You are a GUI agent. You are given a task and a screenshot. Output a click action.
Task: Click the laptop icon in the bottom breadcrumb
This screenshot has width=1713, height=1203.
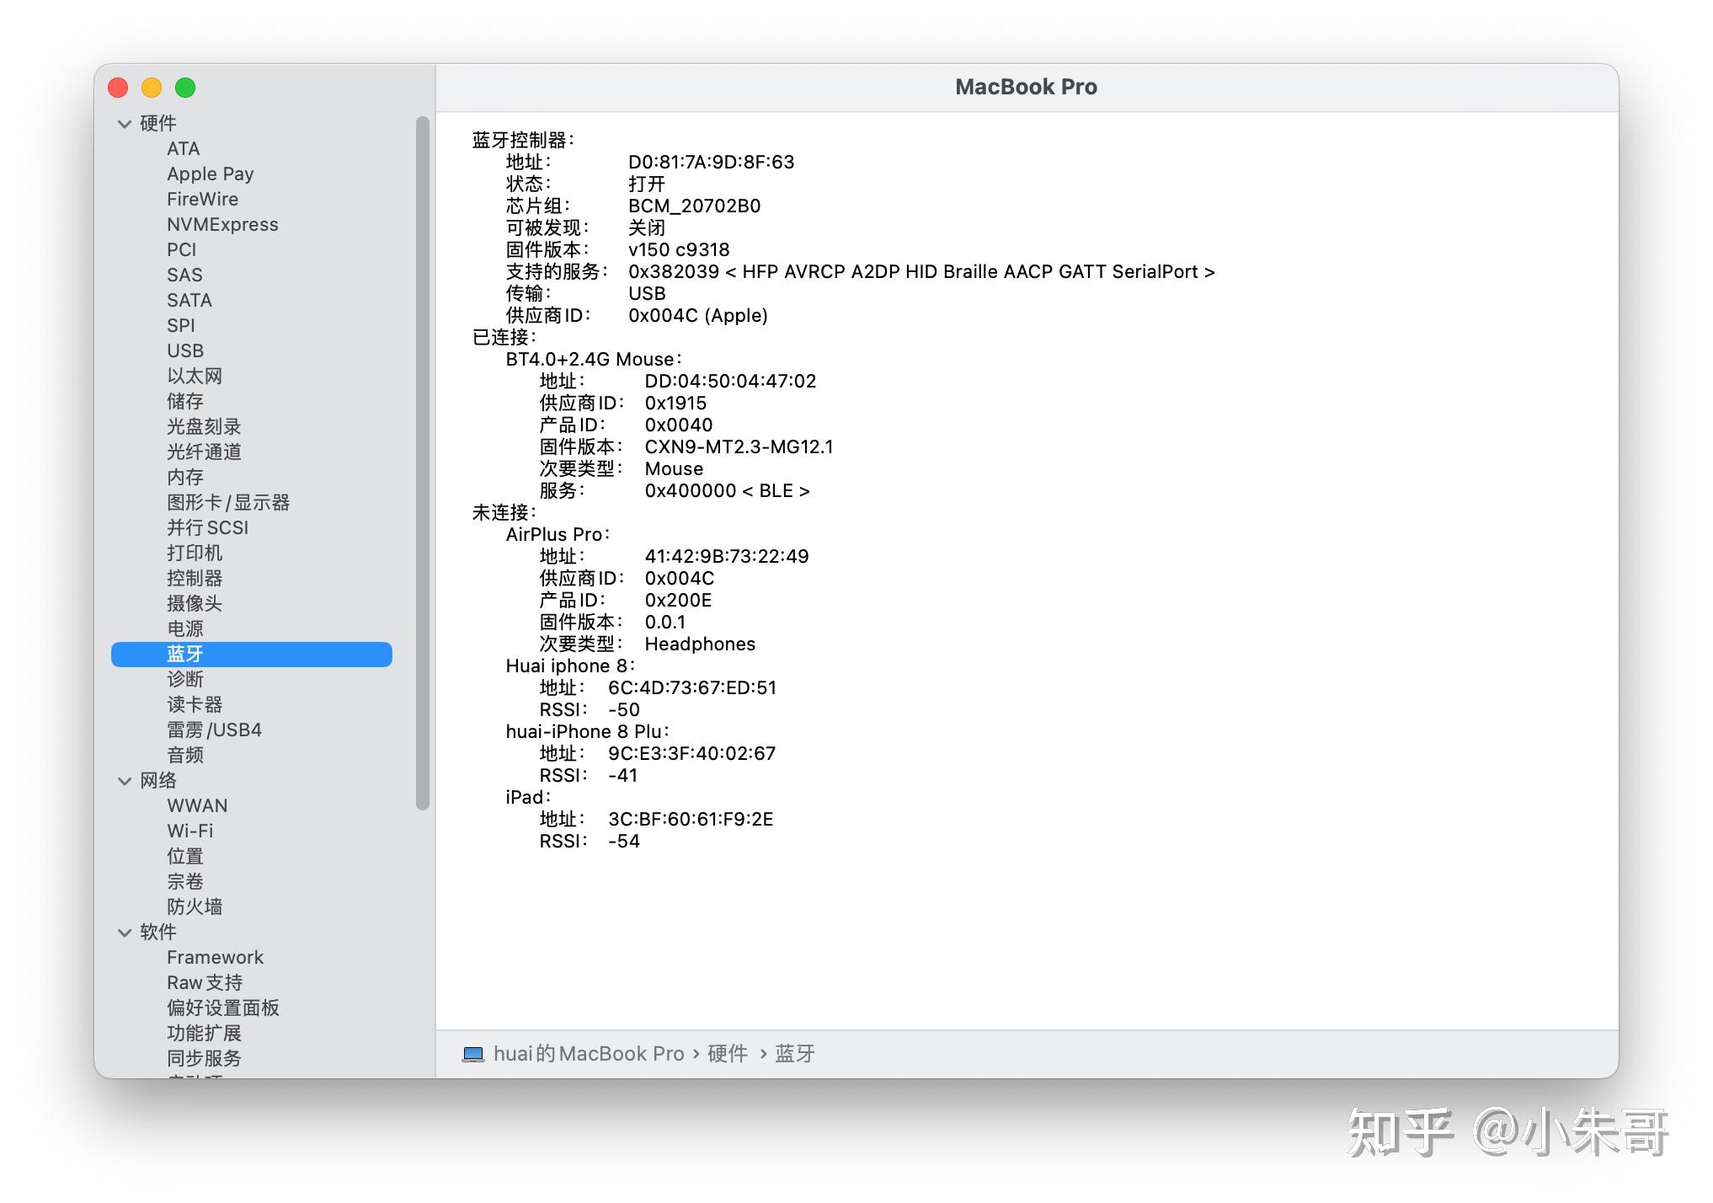[473, 1053]
